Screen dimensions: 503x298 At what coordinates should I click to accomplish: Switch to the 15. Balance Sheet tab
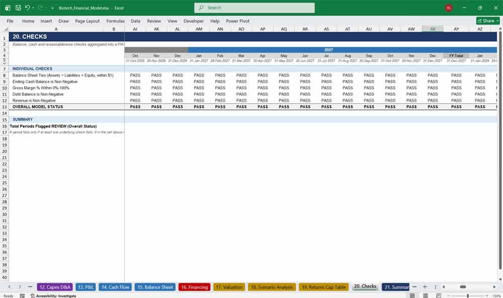[155, 287]
